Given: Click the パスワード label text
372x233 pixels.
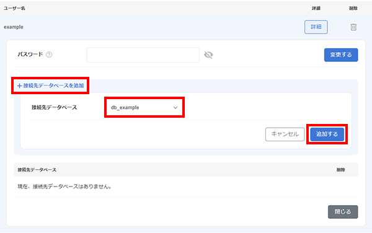Looking at the screenshot, I should click(x=30, y=55).
